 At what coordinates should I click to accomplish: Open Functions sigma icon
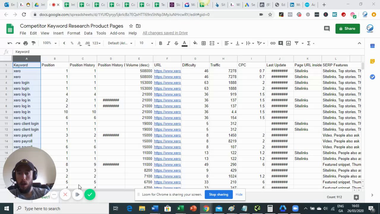[x=309, y=43]
